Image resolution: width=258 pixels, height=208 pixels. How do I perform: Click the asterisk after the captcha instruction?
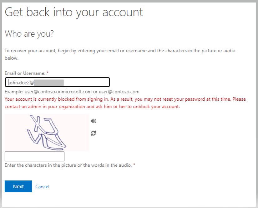pyautogui.click(x=134, y=165)
